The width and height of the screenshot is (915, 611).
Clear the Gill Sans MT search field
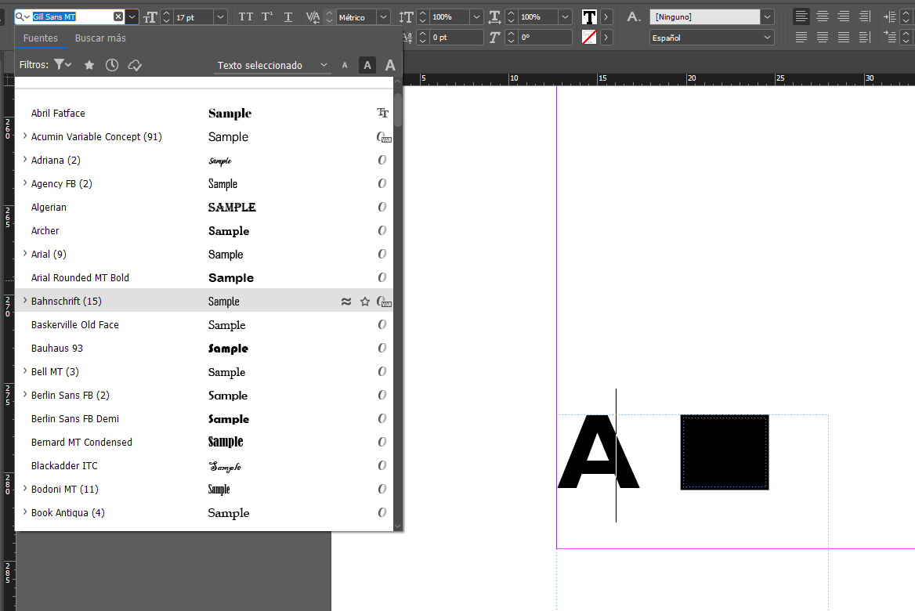[119, 15]
